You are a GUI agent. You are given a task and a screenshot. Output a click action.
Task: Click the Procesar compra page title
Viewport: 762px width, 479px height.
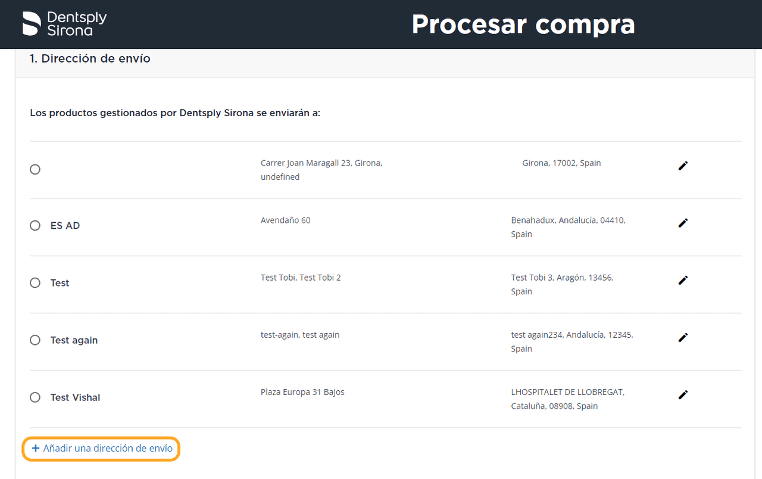[523, 24]
